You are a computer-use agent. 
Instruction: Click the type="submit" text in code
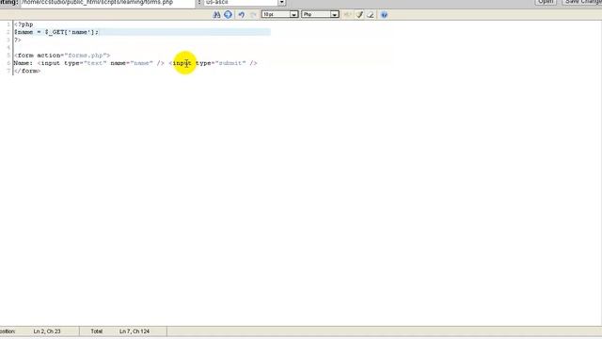(221, 63)
